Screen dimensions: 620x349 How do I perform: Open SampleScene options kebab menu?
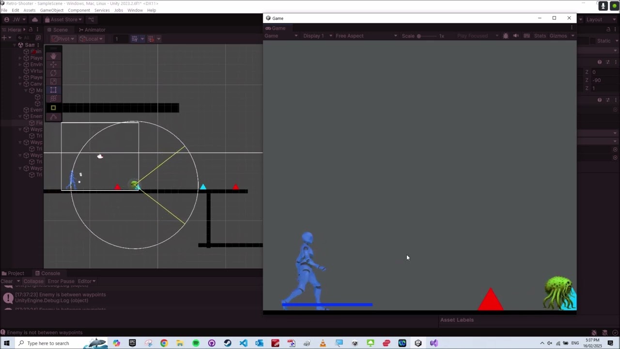tap(38, 45)
